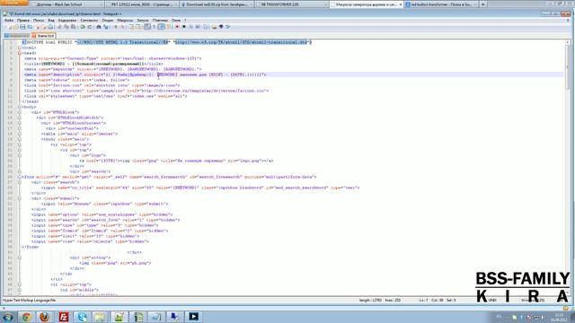Screen dimensions: 575x323
Task: Switch to the Макросы генератора browser tab
Action: point(366,4)
